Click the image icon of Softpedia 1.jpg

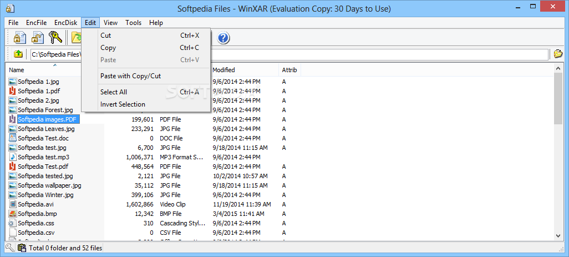tap(13, 82)
